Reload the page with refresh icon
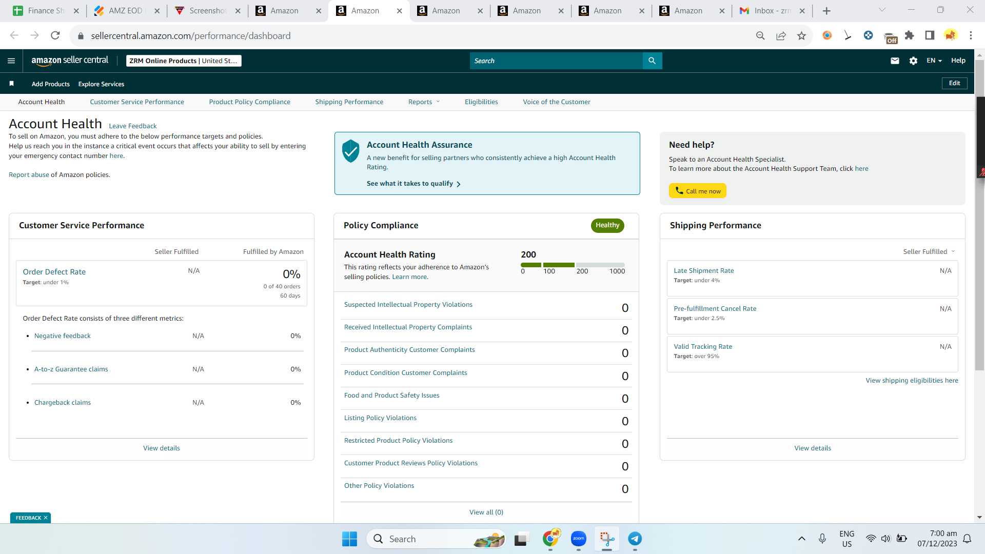Screen dimensions: 985x554 pos(55,35)
